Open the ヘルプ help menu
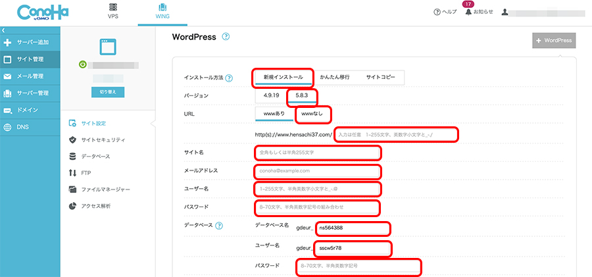 point(445,12)
